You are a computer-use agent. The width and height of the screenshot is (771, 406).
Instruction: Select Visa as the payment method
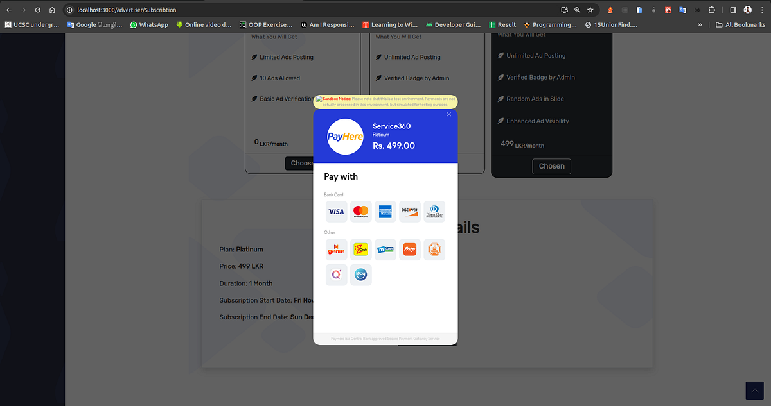click(x=336, y=212)
